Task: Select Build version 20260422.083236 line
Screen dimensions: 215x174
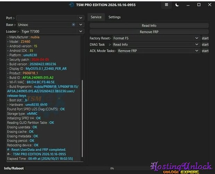Action: tap(32, 64)
